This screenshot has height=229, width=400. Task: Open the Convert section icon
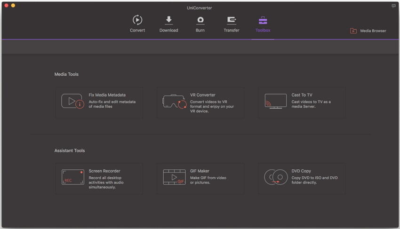pos(137,20)
